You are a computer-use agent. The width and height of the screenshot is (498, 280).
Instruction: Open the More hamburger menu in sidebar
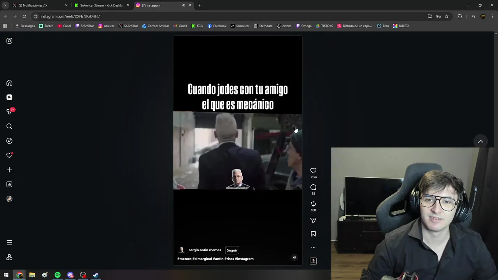point(9,243)
